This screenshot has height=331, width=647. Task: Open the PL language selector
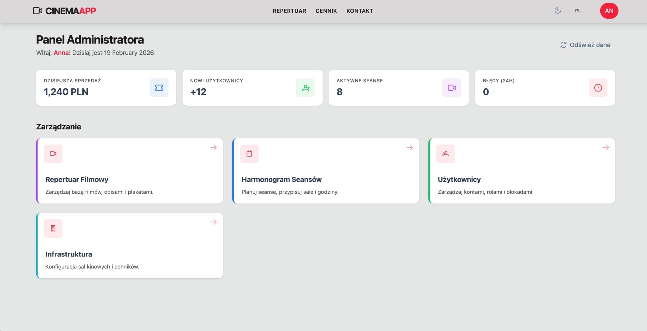pyautogui.click(x=578, y=11)
